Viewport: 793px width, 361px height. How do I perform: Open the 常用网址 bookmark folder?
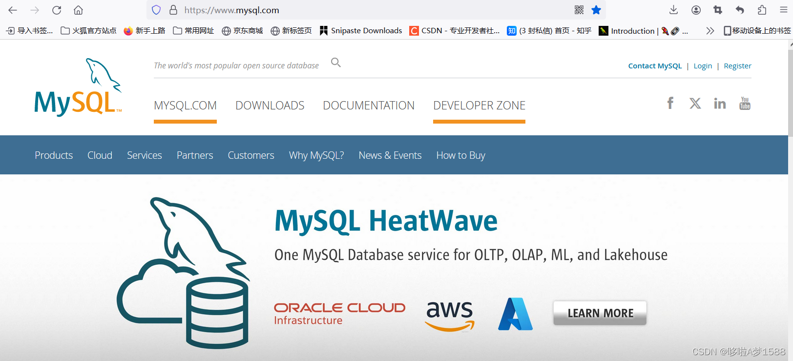194,31
